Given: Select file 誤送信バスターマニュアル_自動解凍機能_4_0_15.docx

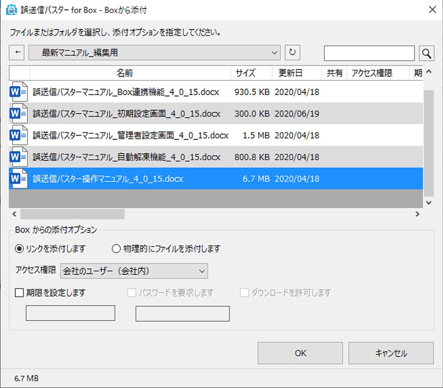Looking at the screenshot, I should click(x=216, y=157).
